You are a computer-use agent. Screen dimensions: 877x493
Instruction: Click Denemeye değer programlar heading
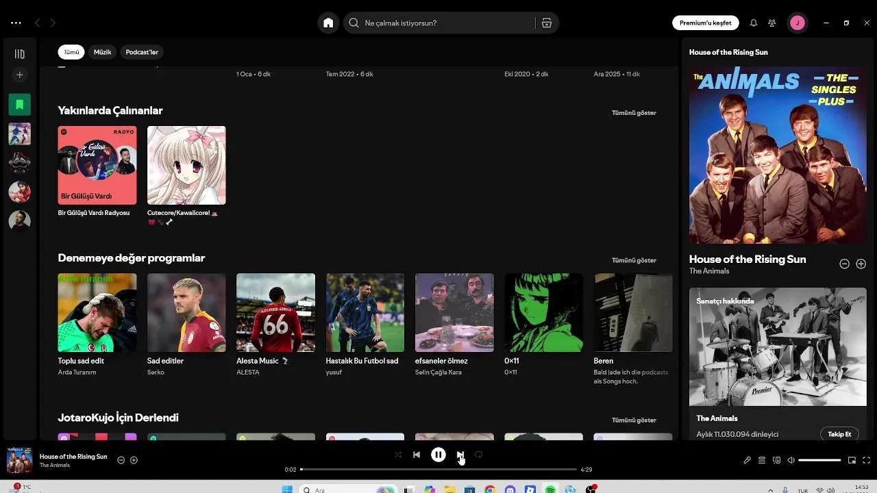tap(132, 258)
